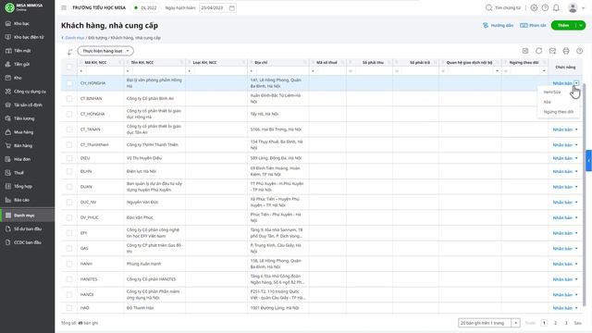Image resolution: width=592 pixels, height=333 pixels.
Task: Click the search magnifier icon in header
Action: coord(488,7)
